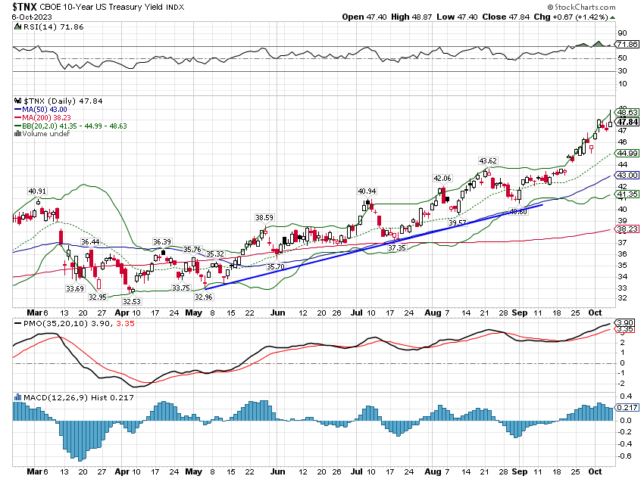The image size is (644, 479).
Task: Click the 43.62 August high price label
Action: tap(487, 160)
